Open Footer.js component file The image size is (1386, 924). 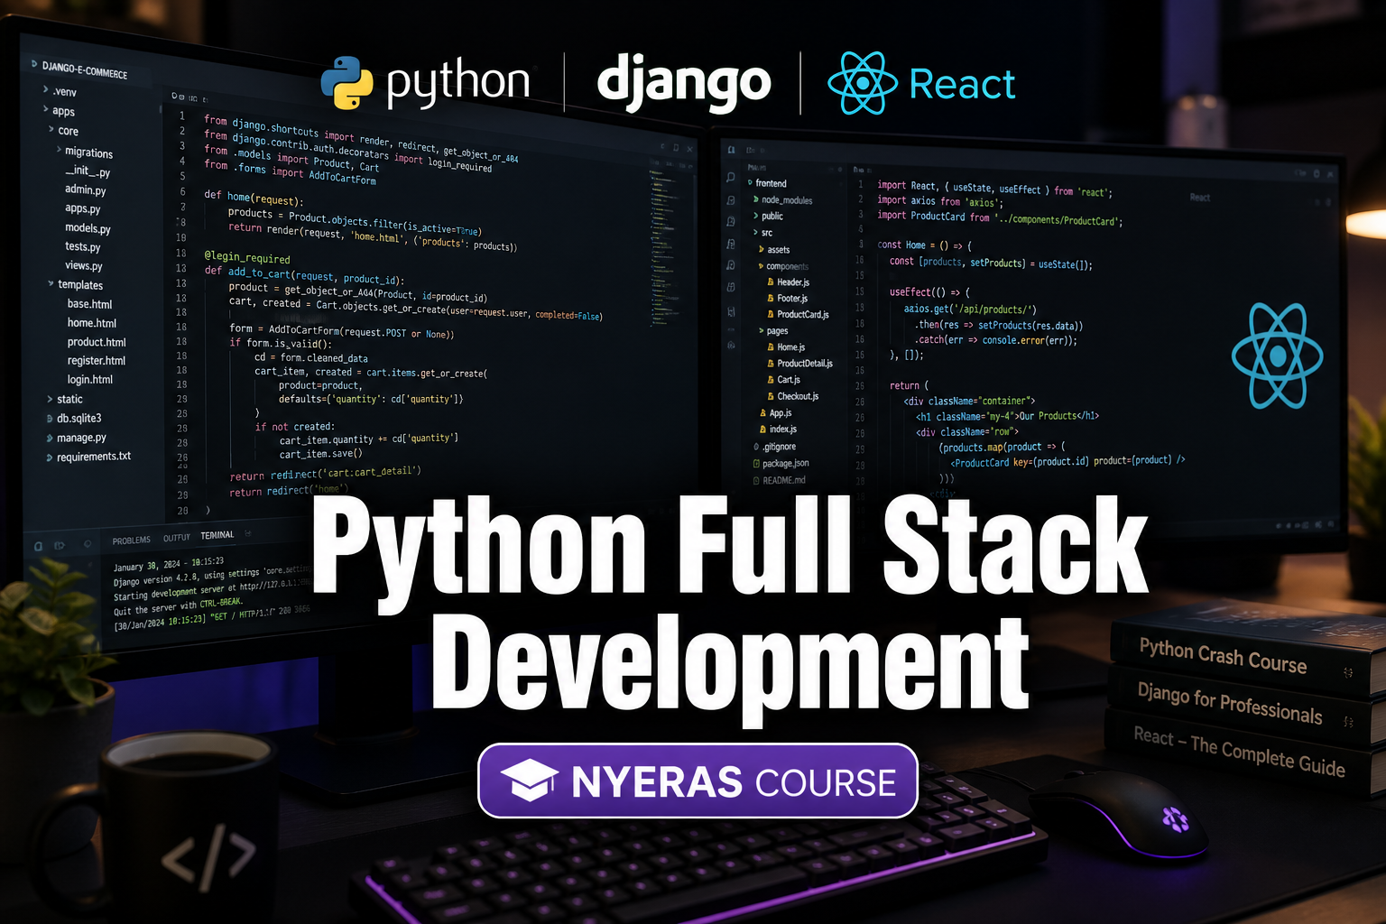click(x=792, y=299)
